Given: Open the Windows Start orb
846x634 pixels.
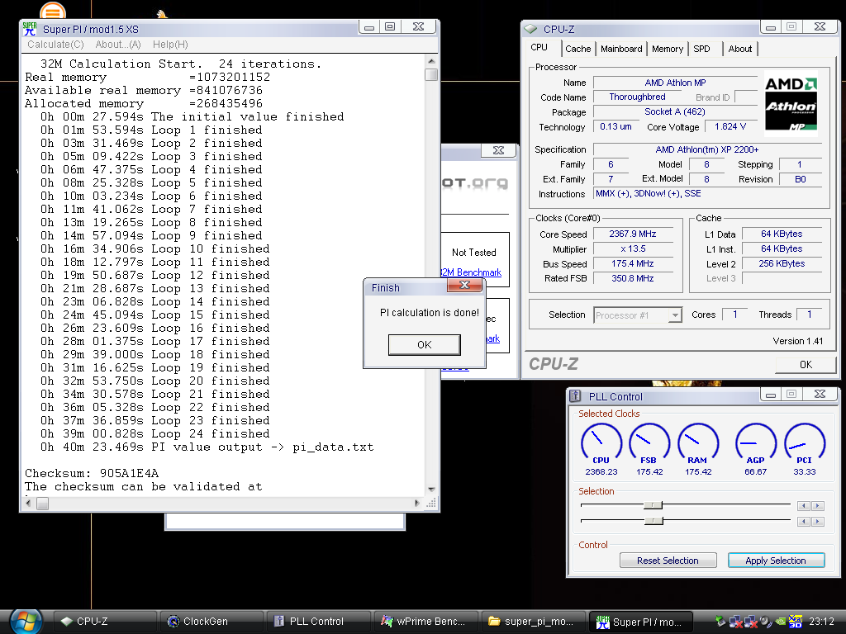Looking at the screenshot, I should [x=26, y=621].
